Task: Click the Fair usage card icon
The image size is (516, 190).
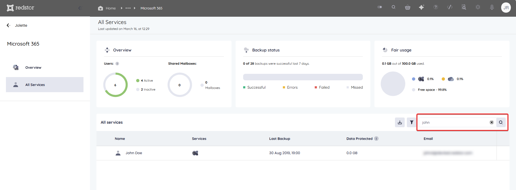Action: (385, 50)
